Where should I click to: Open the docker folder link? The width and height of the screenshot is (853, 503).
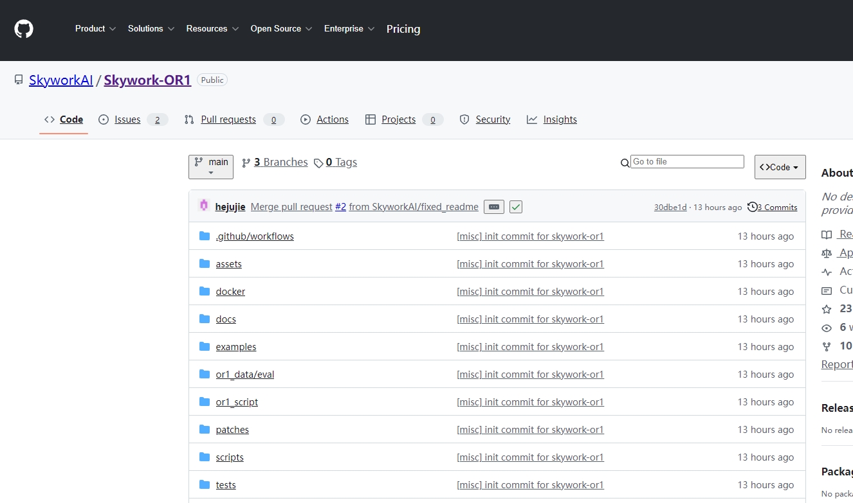click(230, 292)
